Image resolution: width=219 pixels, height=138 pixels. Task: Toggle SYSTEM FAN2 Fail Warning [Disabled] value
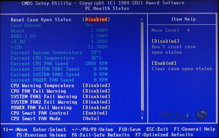pyautogui.click(x=96, y=102)
